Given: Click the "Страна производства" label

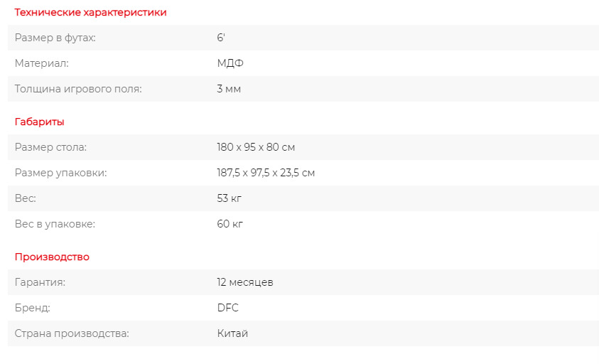Looking at the screenshot, I should click(72, 333).
